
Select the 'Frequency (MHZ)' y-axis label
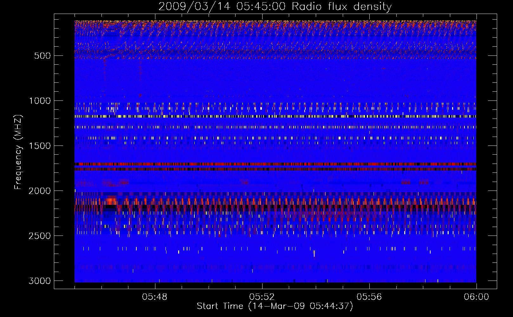18,152
